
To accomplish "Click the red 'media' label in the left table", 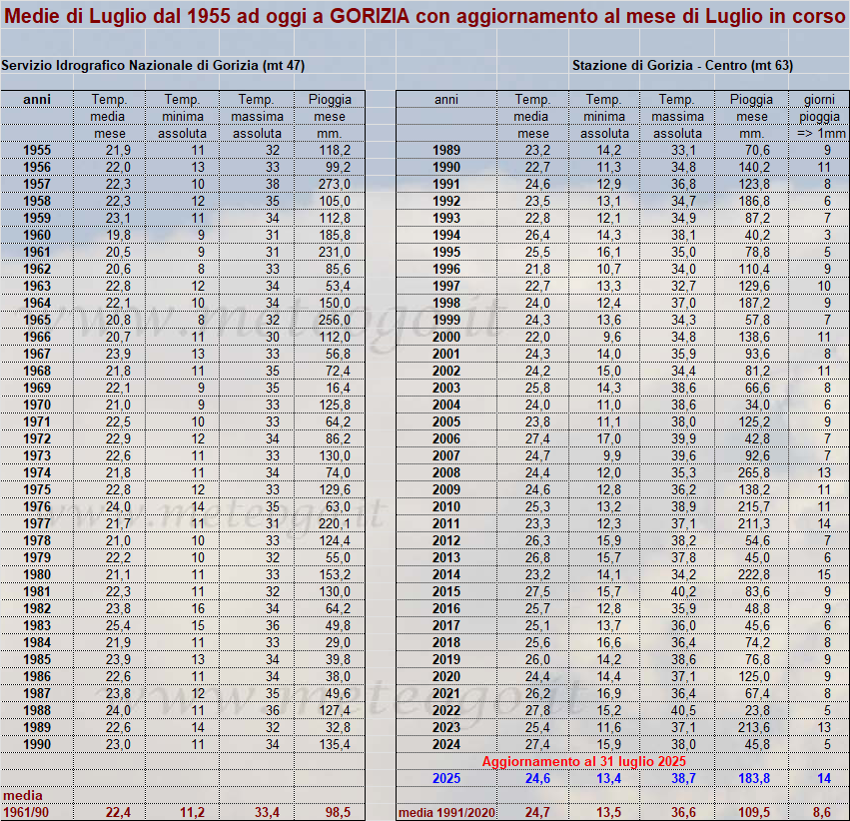I will coord(23,795).
